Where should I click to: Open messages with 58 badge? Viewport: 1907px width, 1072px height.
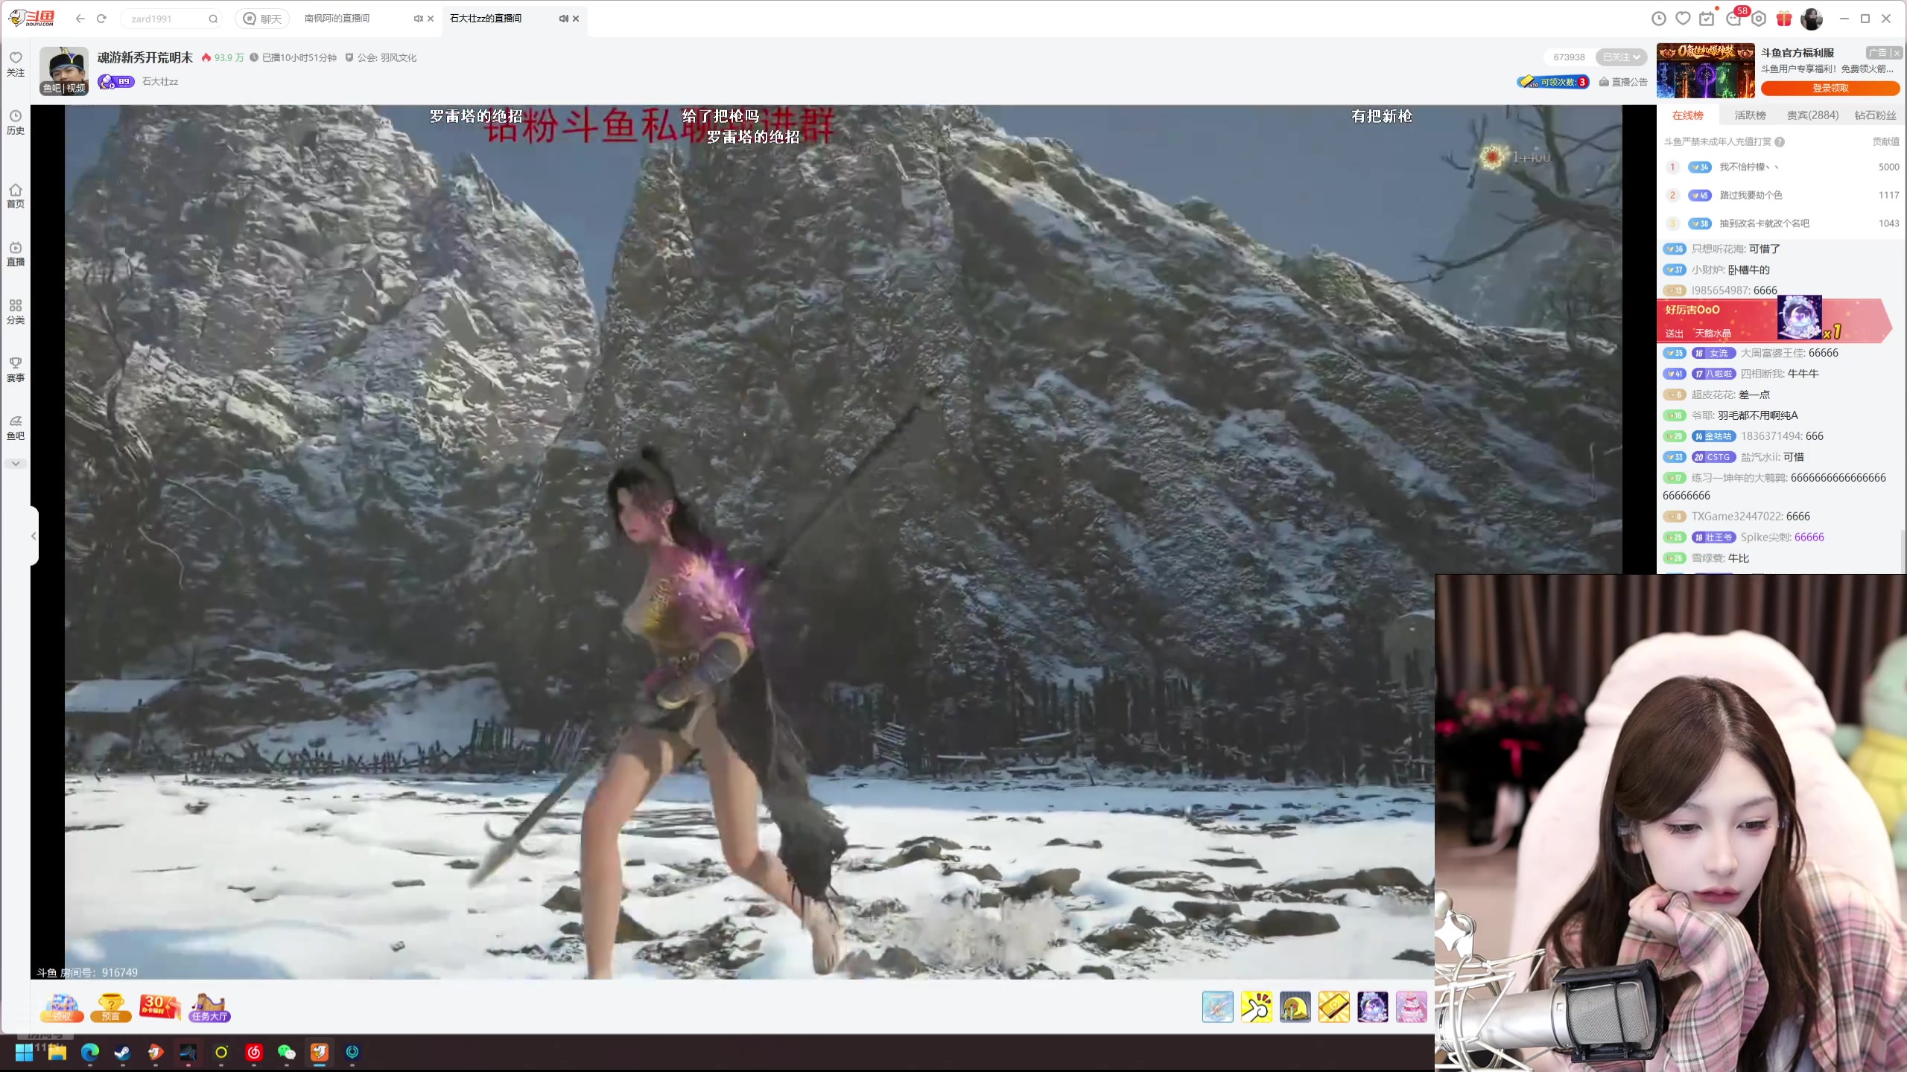click(1735, 18)
